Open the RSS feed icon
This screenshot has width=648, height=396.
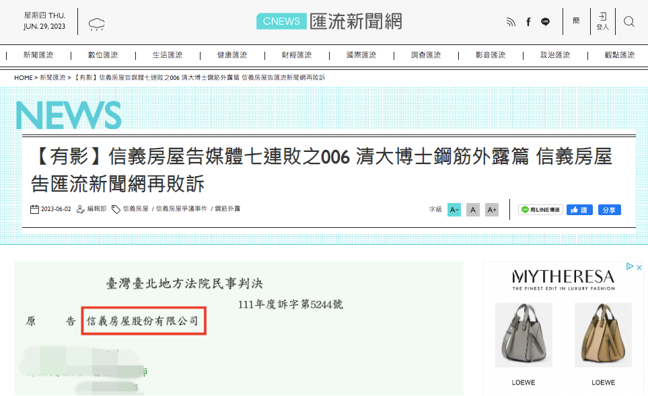[x=511, y=22]
